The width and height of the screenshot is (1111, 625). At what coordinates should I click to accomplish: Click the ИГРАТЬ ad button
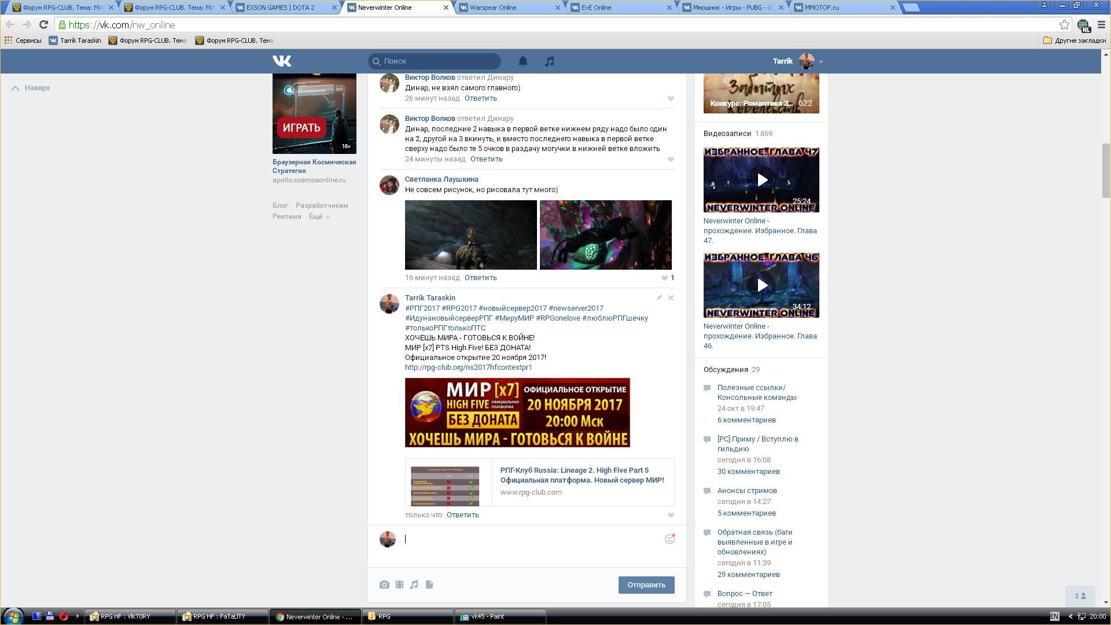[301, 128]
